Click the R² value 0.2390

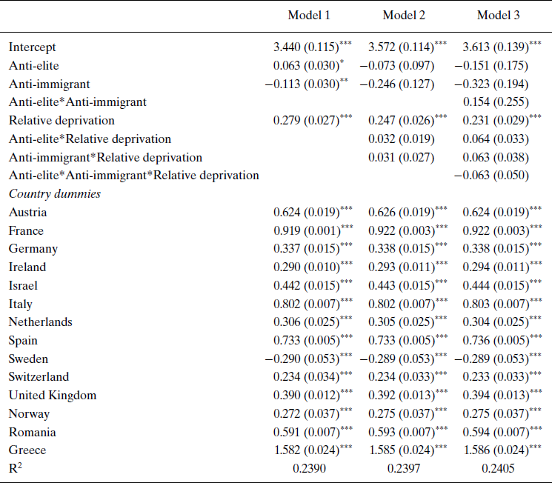(x=309, y=468)
